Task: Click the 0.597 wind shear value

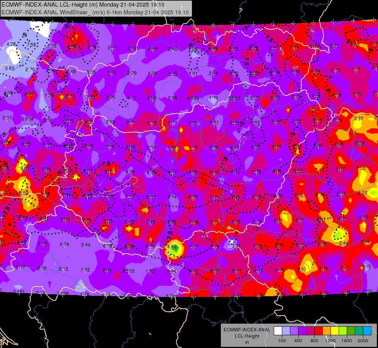Action: pos(234,98)
